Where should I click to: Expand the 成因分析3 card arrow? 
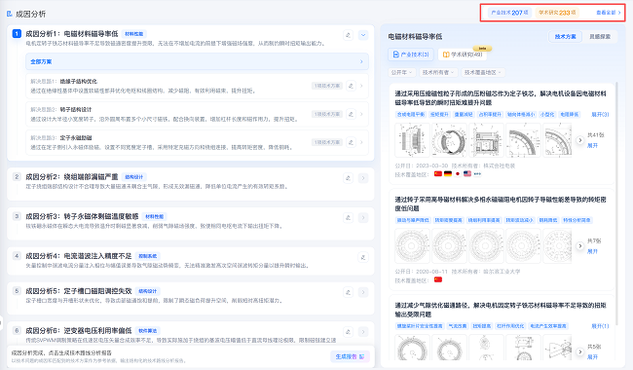(x=363, y=217)
